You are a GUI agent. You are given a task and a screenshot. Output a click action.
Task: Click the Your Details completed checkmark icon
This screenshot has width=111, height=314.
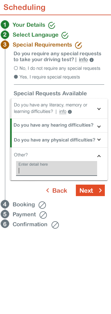52,25
